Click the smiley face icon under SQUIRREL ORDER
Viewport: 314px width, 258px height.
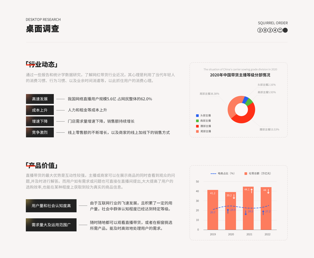(280, 30)
